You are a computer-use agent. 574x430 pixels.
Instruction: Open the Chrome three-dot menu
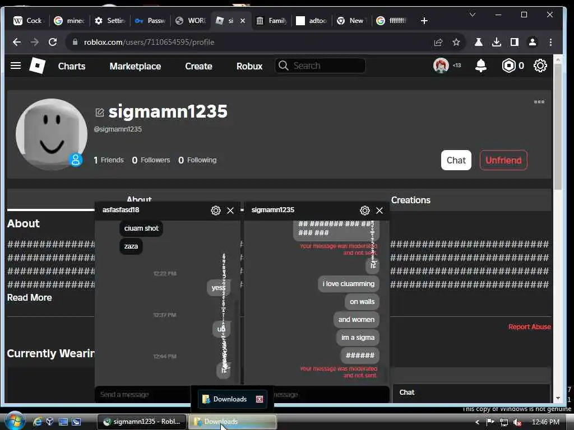pos(550,42)
